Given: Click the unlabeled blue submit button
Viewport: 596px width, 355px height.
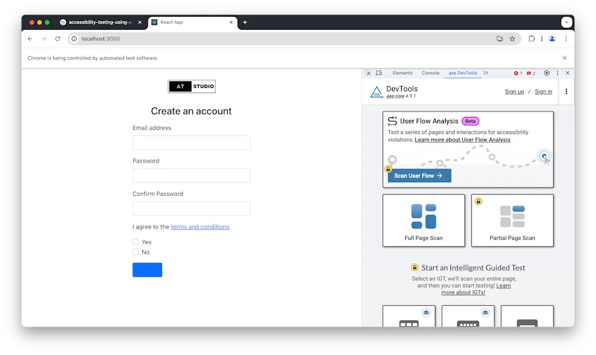Looking at the screenshot, I should pos(147,270).
